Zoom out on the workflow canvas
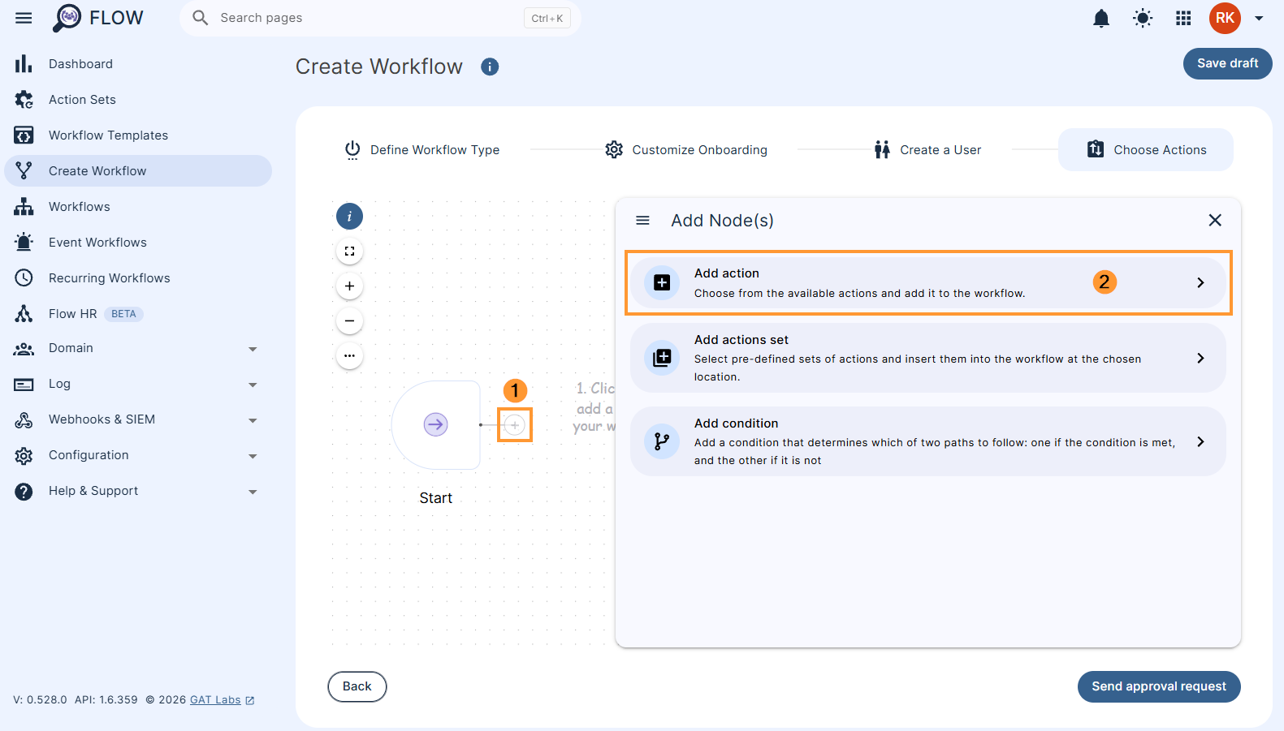Screen dimensions: 1284x731 point(349,321)
